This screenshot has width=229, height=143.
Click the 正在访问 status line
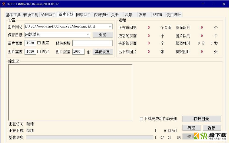pos(21,124)
